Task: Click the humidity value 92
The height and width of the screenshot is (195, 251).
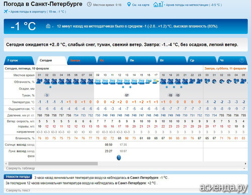Action: (127, 138)
